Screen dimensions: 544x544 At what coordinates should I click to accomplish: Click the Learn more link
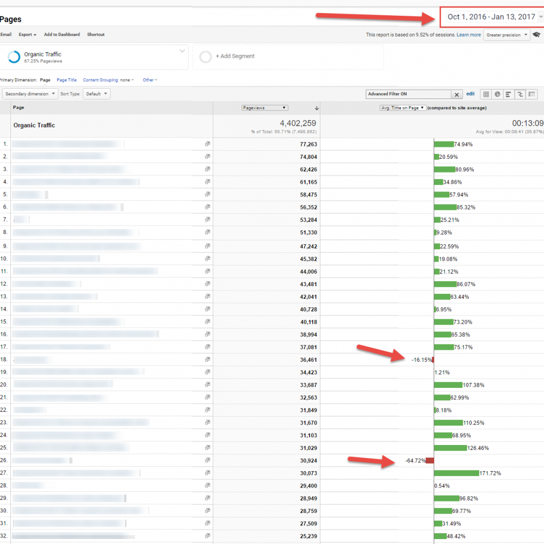coord(469,35)
